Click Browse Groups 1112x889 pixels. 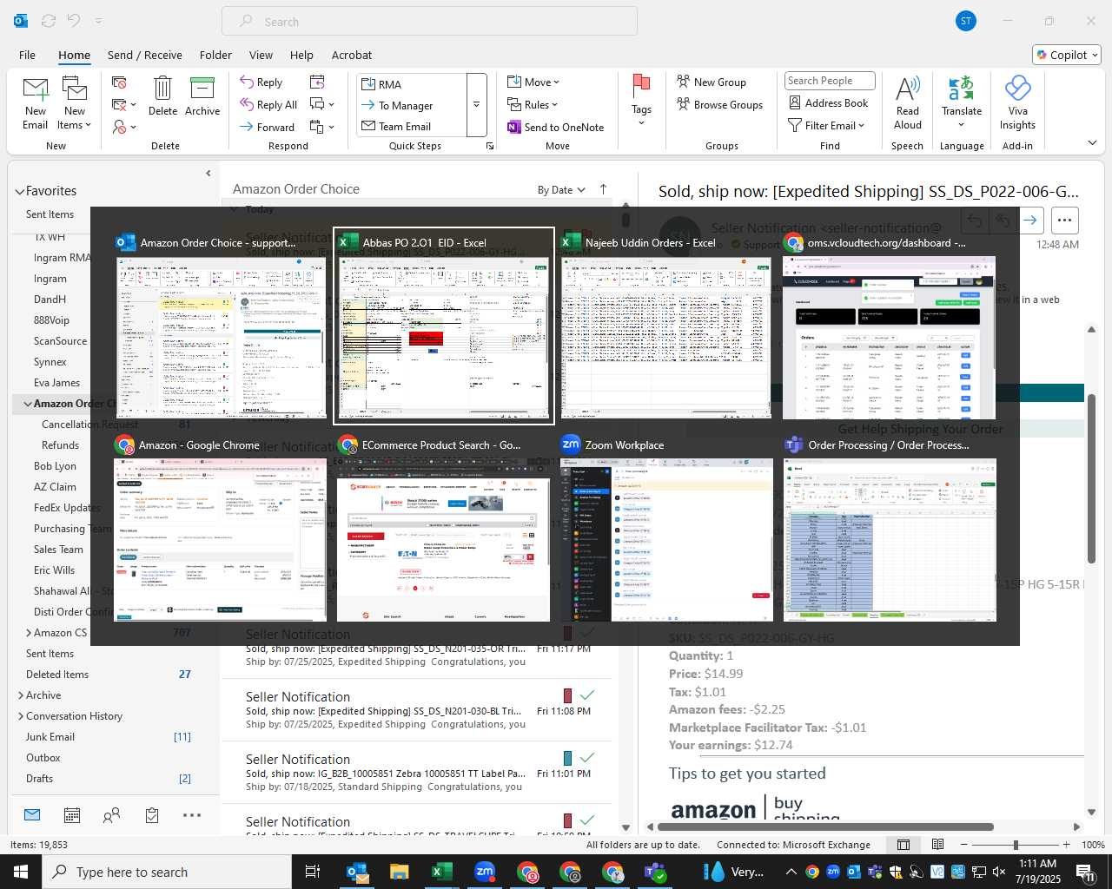pos(719,104)
